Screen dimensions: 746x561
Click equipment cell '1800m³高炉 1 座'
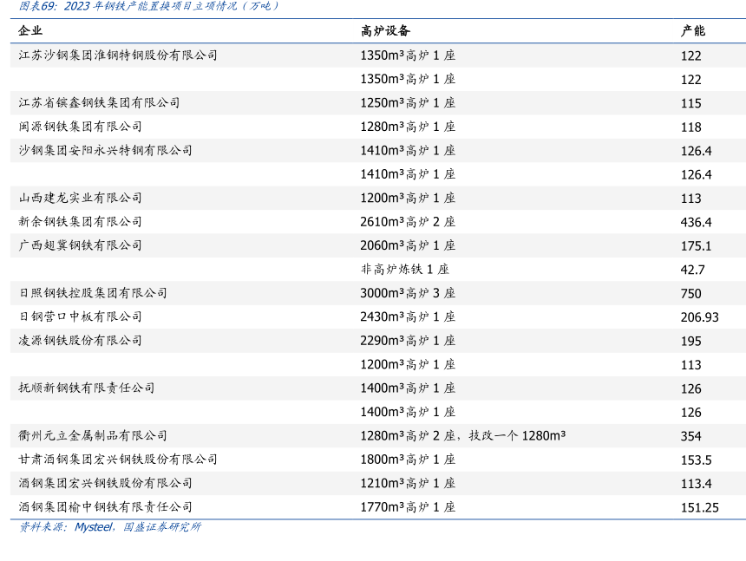408,460
